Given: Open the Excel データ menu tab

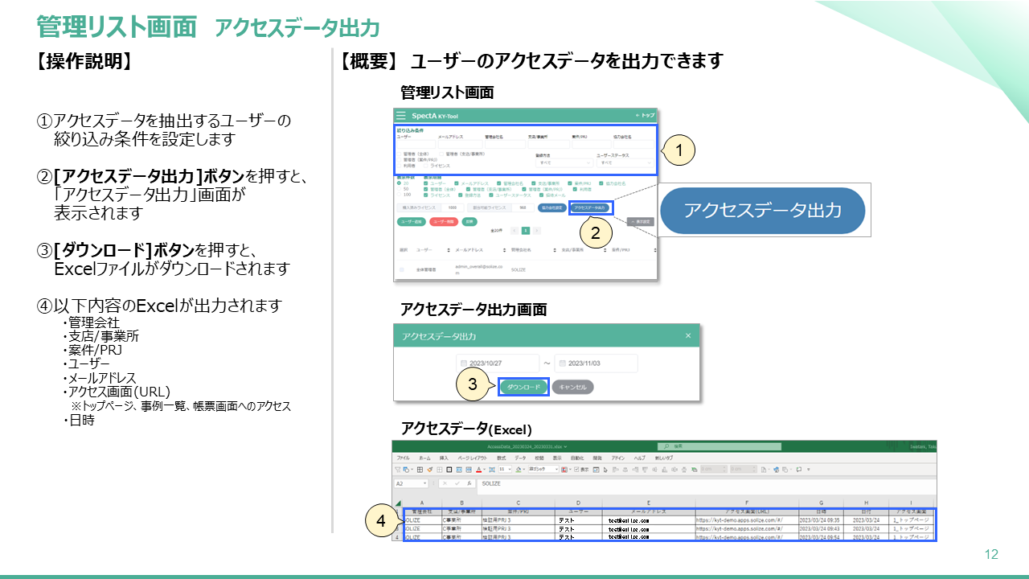Looking at the screenshot, I should tap(520, 458).
